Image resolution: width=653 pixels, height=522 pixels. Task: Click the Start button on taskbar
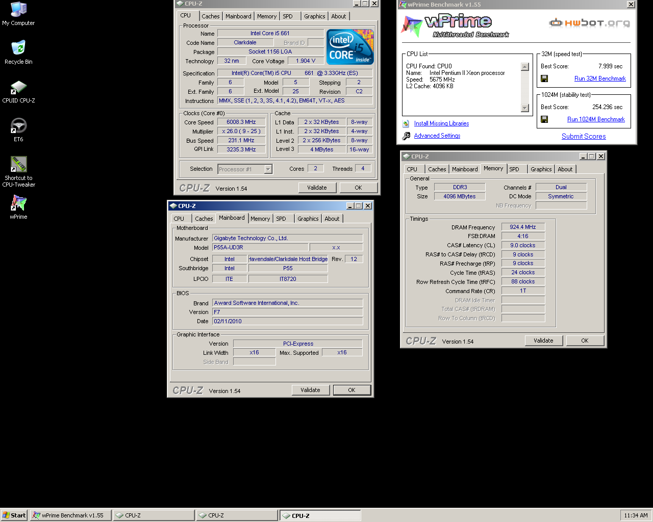(x=14, y=515)
